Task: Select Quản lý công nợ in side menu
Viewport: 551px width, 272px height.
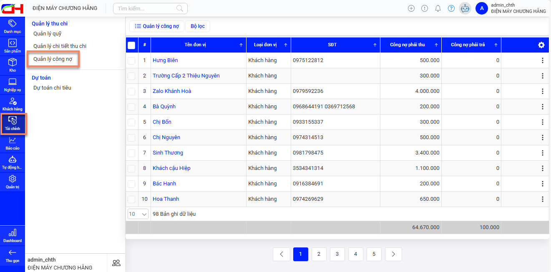Action: coord(53,59)
